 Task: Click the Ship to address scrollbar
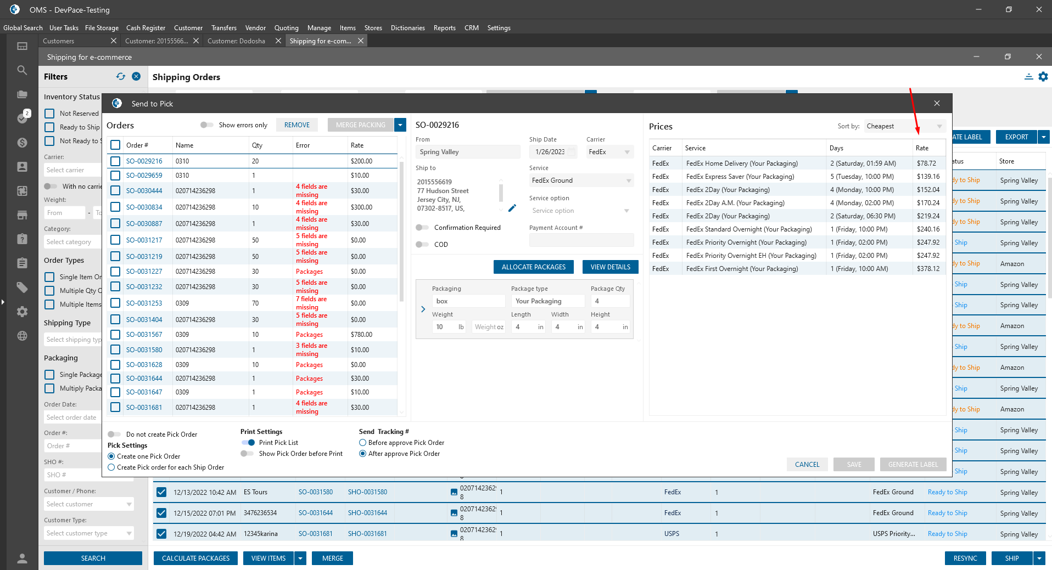click(501, 193)
